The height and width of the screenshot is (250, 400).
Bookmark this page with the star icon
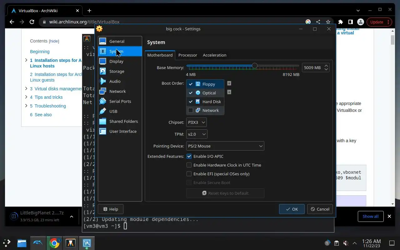tap(328, 22)
